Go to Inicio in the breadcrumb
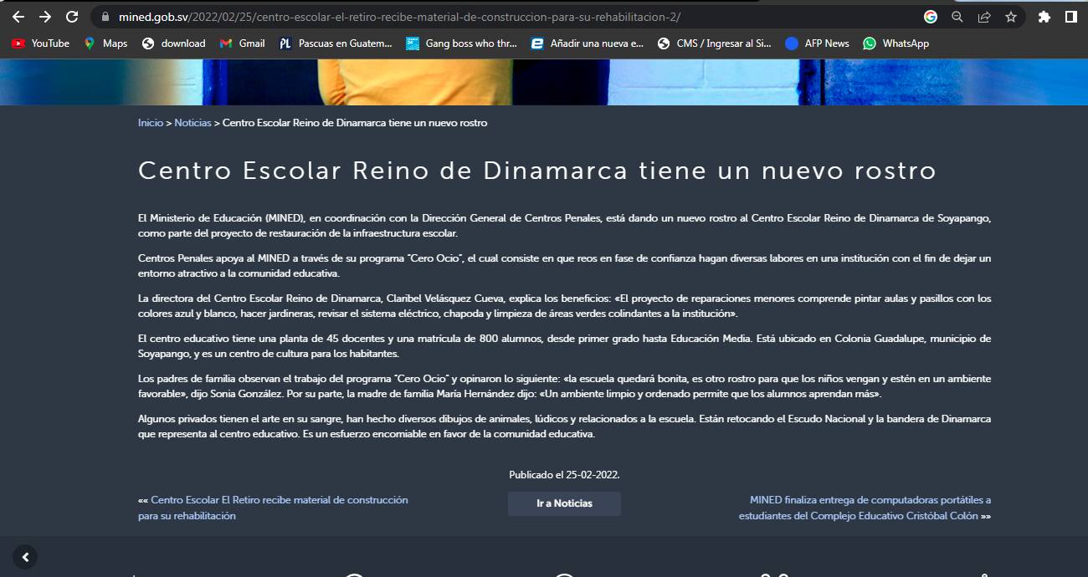 [x=151, y=123]
